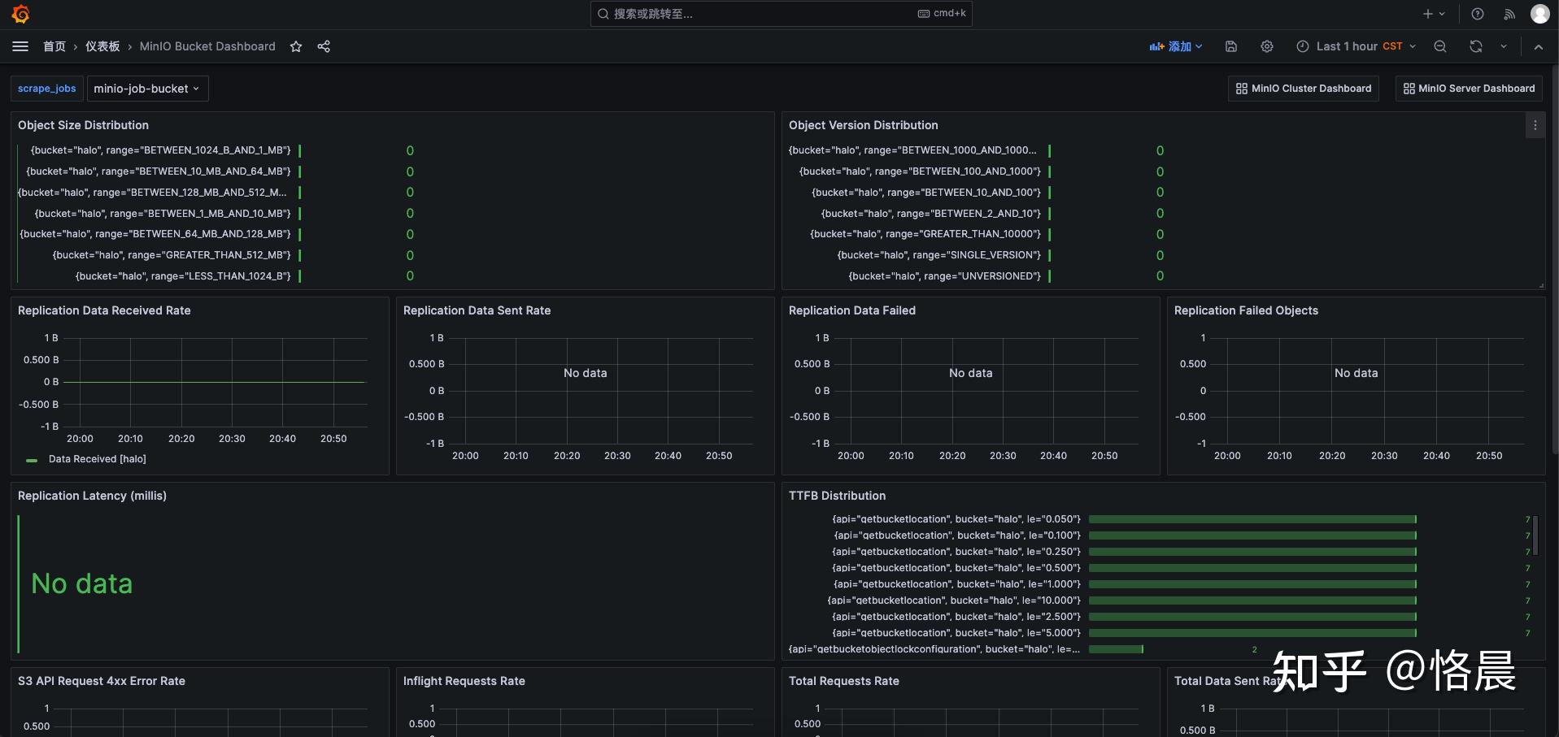Open the Last 1 hour time picker
This screenshot has height=737, width=1559.
tap(1350, 46)
